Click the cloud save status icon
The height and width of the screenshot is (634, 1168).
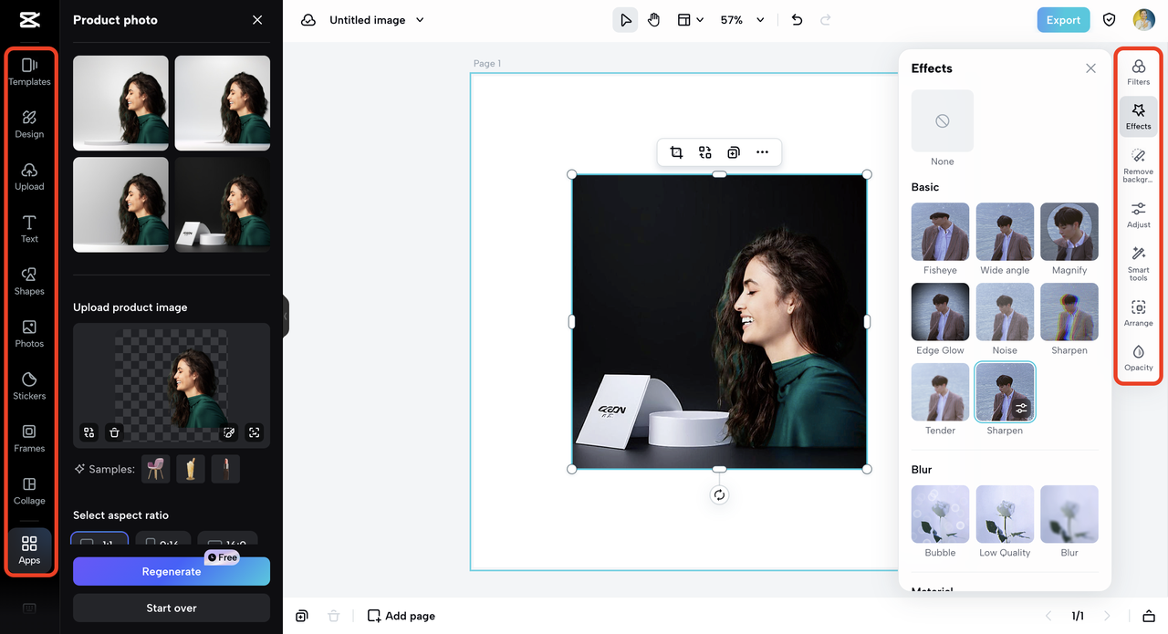[x=308, y=20]
